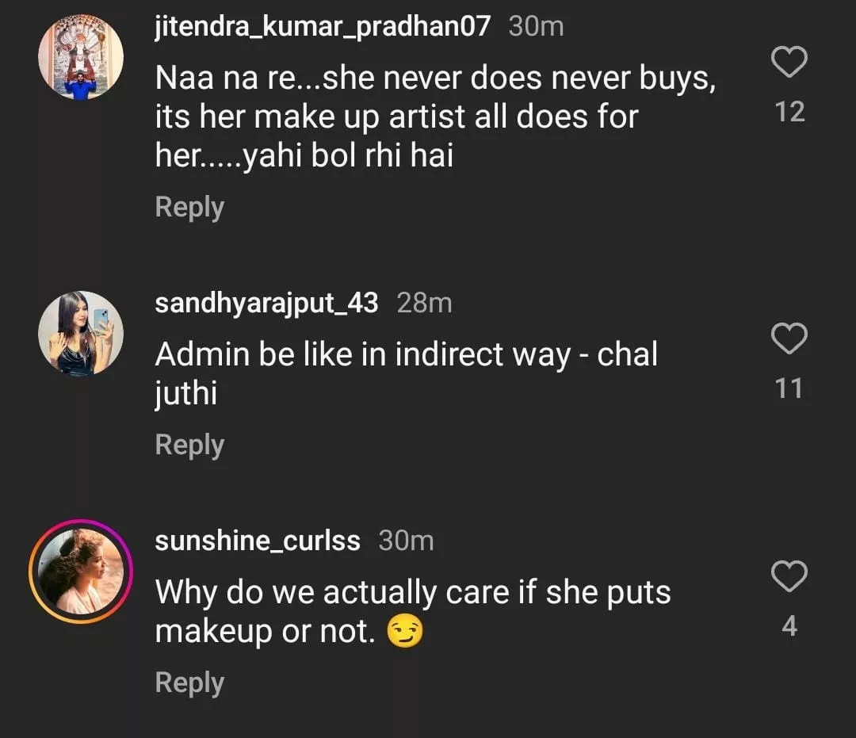The height and width of the screenshot is (738, 856).
Task: Like sunshine_curlss's comment with the heart
Action: pyautogui.click(x=789, y=577)
